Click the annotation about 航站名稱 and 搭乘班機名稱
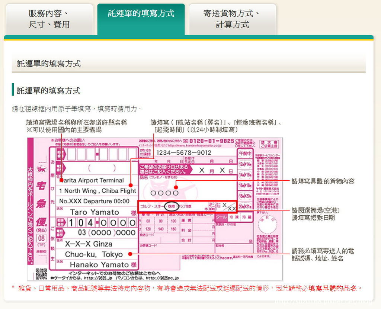 coord(216,126)
